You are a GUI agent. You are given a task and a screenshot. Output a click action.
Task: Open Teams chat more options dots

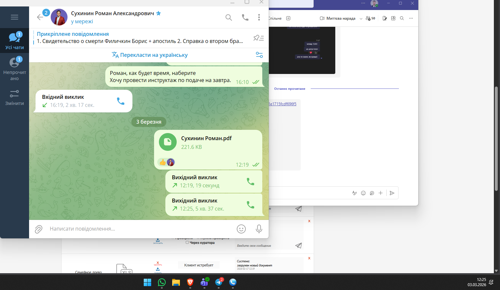[x=411, y=18]
